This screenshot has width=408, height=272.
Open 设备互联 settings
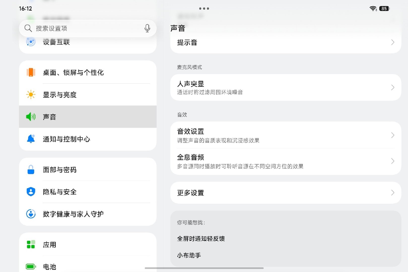[x=88, y=43]
